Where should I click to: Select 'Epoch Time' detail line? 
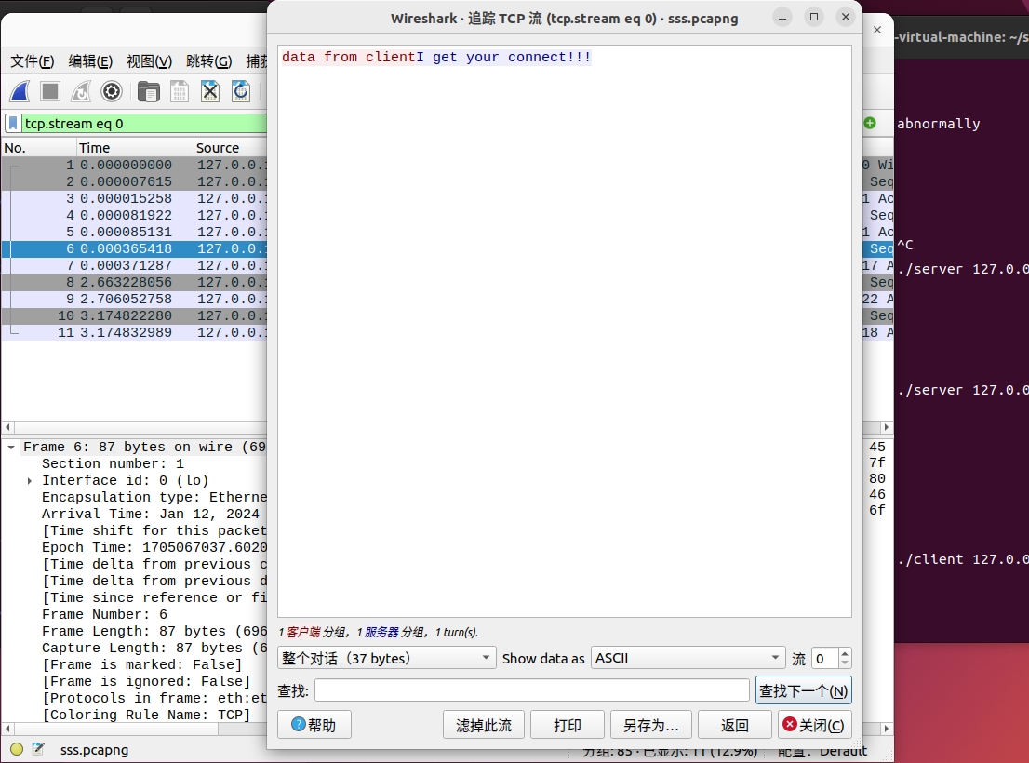click(154, 547)
